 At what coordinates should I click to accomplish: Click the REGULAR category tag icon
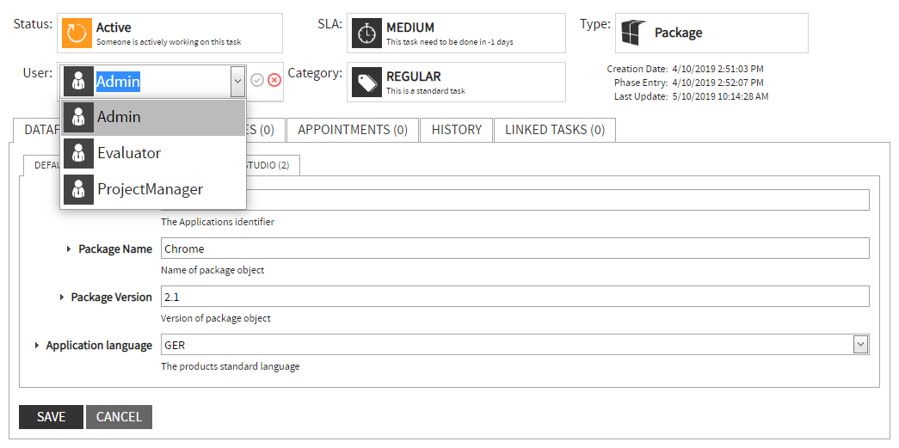click(367, 82)
